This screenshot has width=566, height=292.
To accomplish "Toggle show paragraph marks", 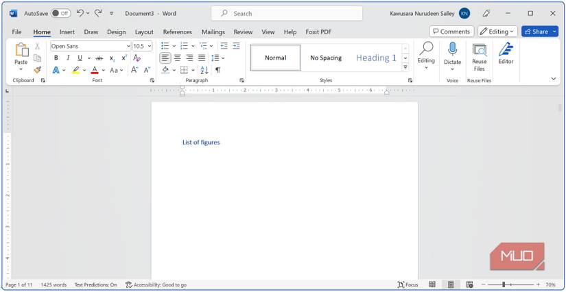I will click(217, 70).
